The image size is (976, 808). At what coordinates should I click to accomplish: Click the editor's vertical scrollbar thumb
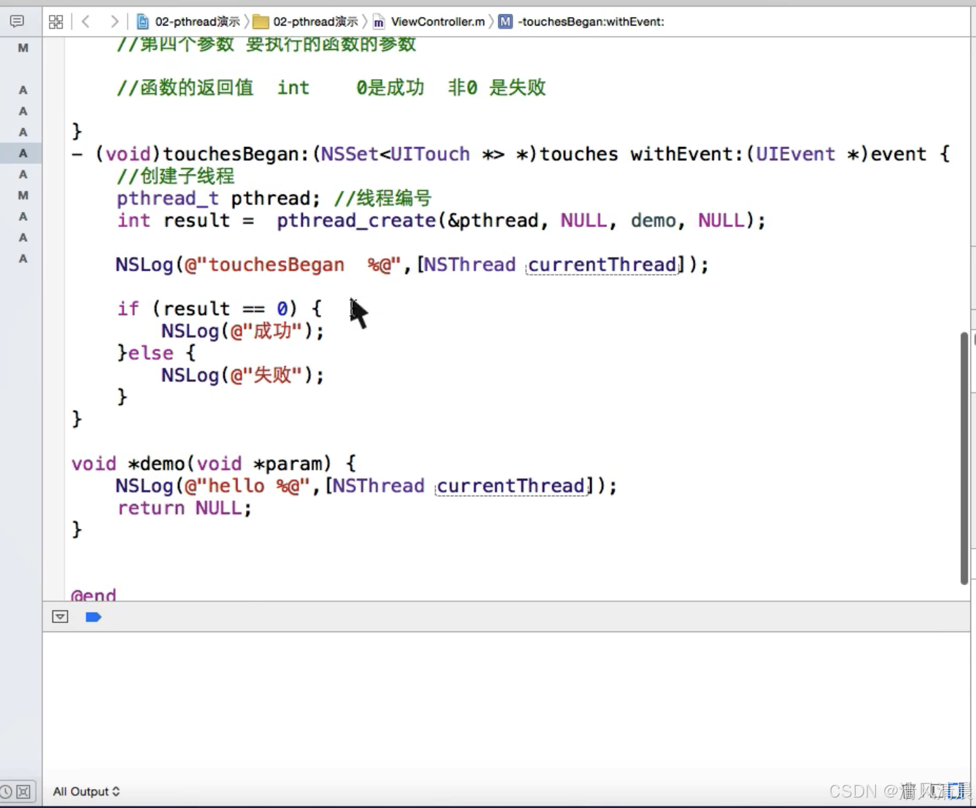point(964,458)
